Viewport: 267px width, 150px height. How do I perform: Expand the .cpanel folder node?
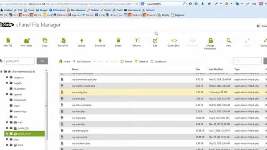[7, 94]
